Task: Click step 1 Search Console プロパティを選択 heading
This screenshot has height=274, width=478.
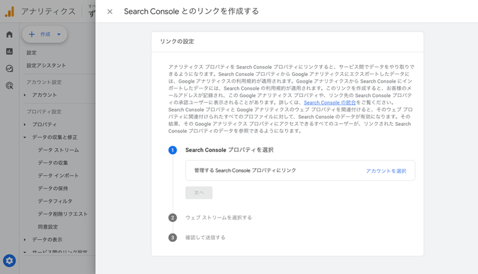Action: [x=229, y=150]
